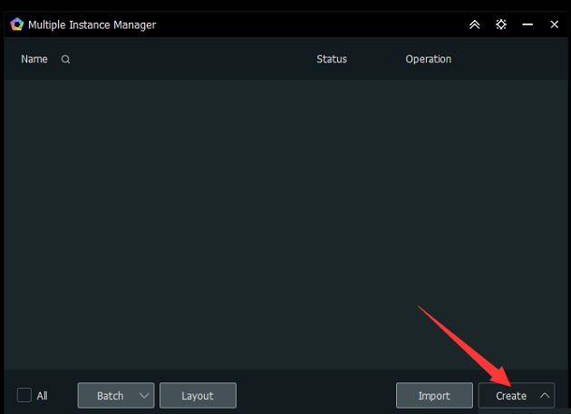Close the Multiple Instance Manager window
The image size is (571, 414).
point(554,24)
